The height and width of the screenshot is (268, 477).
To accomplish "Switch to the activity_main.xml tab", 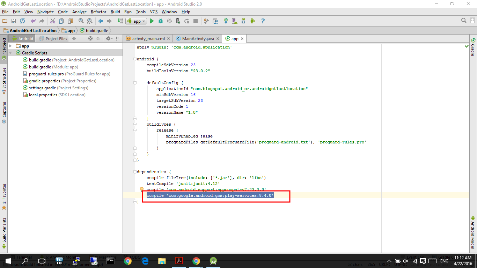I will (148, 38).
